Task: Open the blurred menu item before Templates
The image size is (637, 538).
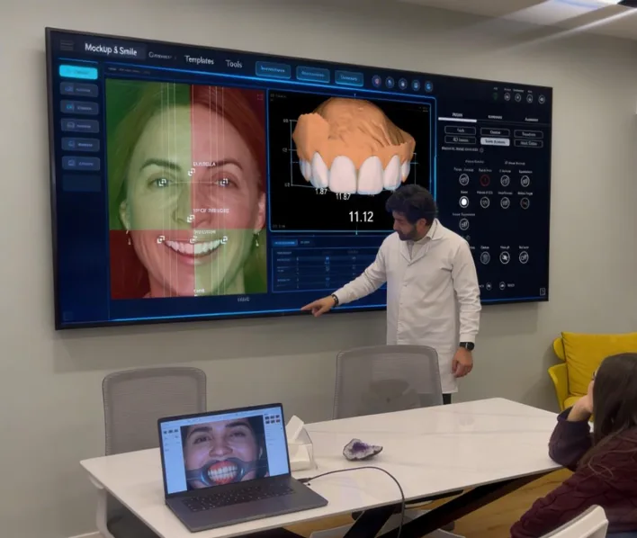Action: (x=160, y=55)
